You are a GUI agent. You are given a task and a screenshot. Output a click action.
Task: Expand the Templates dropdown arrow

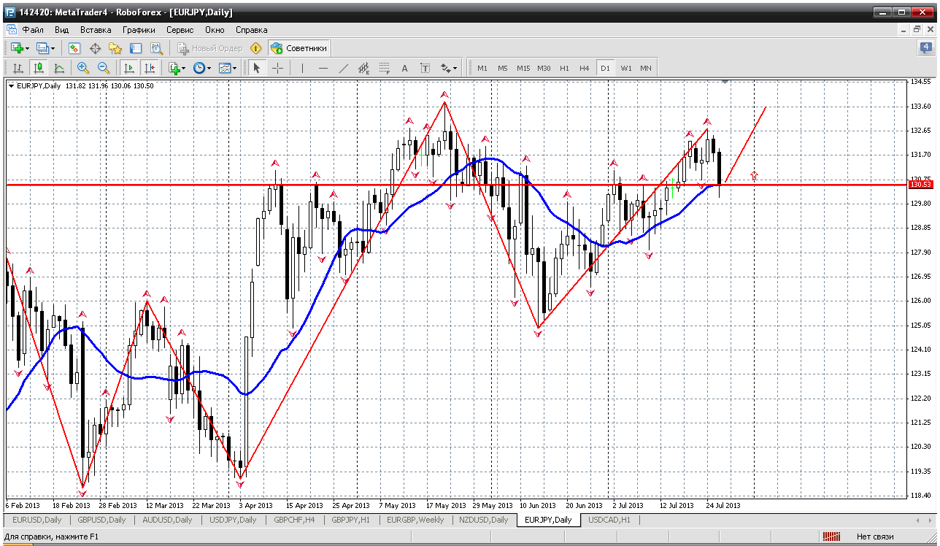point(235,69)
